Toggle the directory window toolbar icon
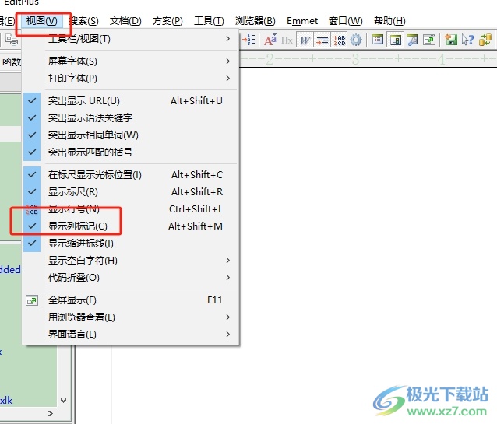497x424 pixels. (x=395, y=40)
